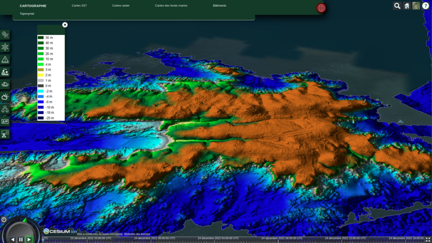Open the ship's wheel navigation sidebar icon
Screen dimensions: 432x243
point(5,47)
